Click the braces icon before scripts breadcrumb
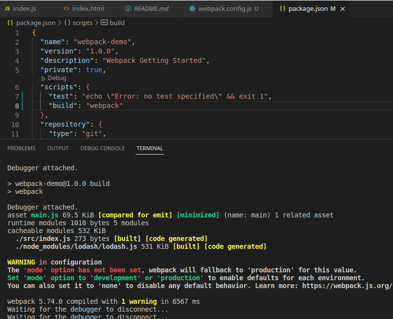Viewport: 393px width, 319px height. (67, 23)
